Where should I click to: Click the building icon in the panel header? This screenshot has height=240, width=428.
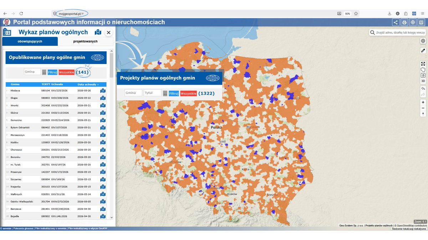pos(7,32)
